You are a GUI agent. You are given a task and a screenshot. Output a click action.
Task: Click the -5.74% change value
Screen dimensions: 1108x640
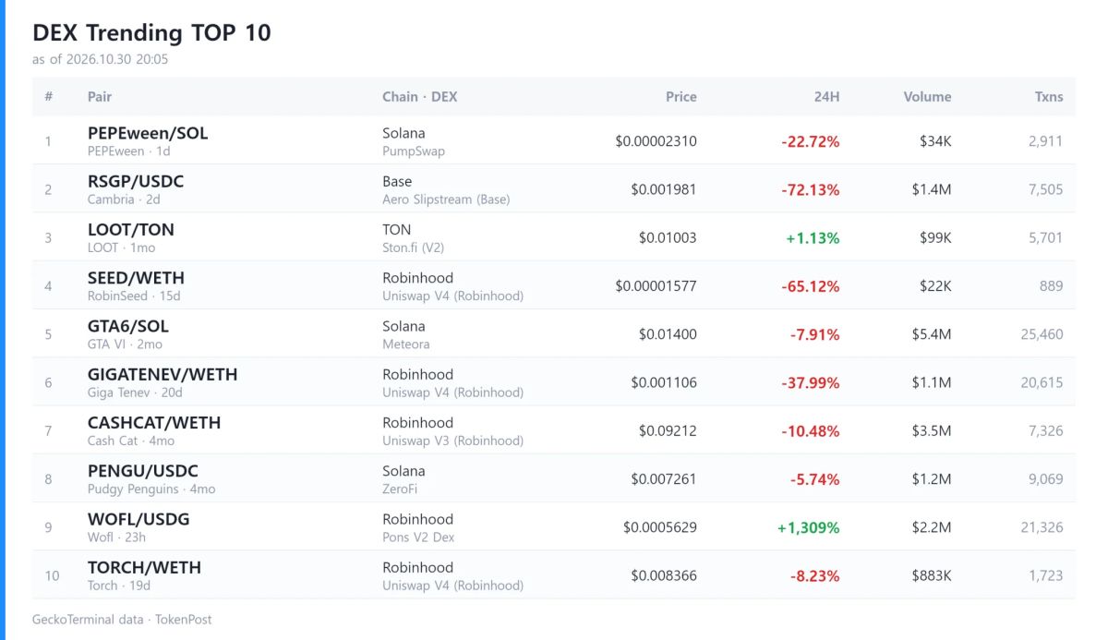click(815, 479)
